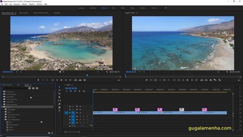Select the Pen tool
The height and width of the screenshot is (137, 243).
(x=59, y=104)
